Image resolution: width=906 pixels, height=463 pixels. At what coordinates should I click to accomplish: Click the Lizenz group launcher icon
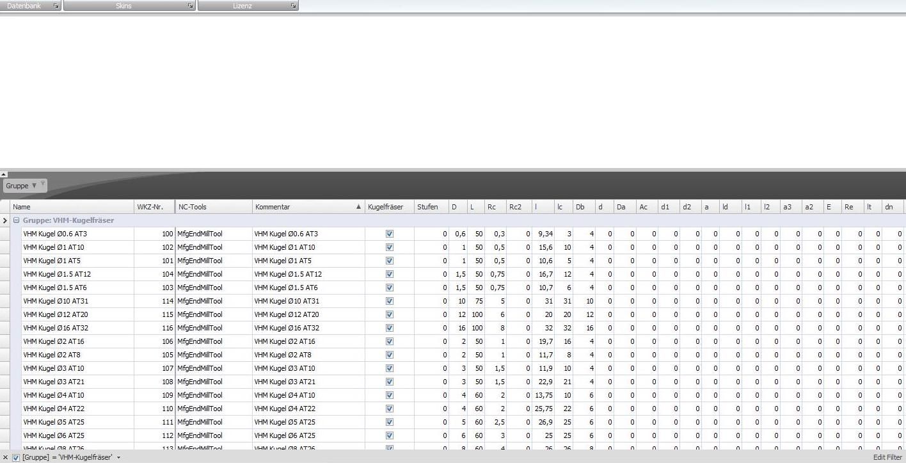tap(294, 6)
